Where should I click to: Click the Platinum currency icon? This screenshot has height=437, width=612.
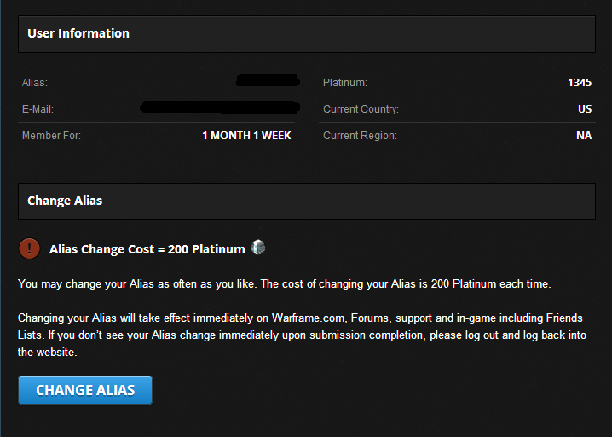257,247
